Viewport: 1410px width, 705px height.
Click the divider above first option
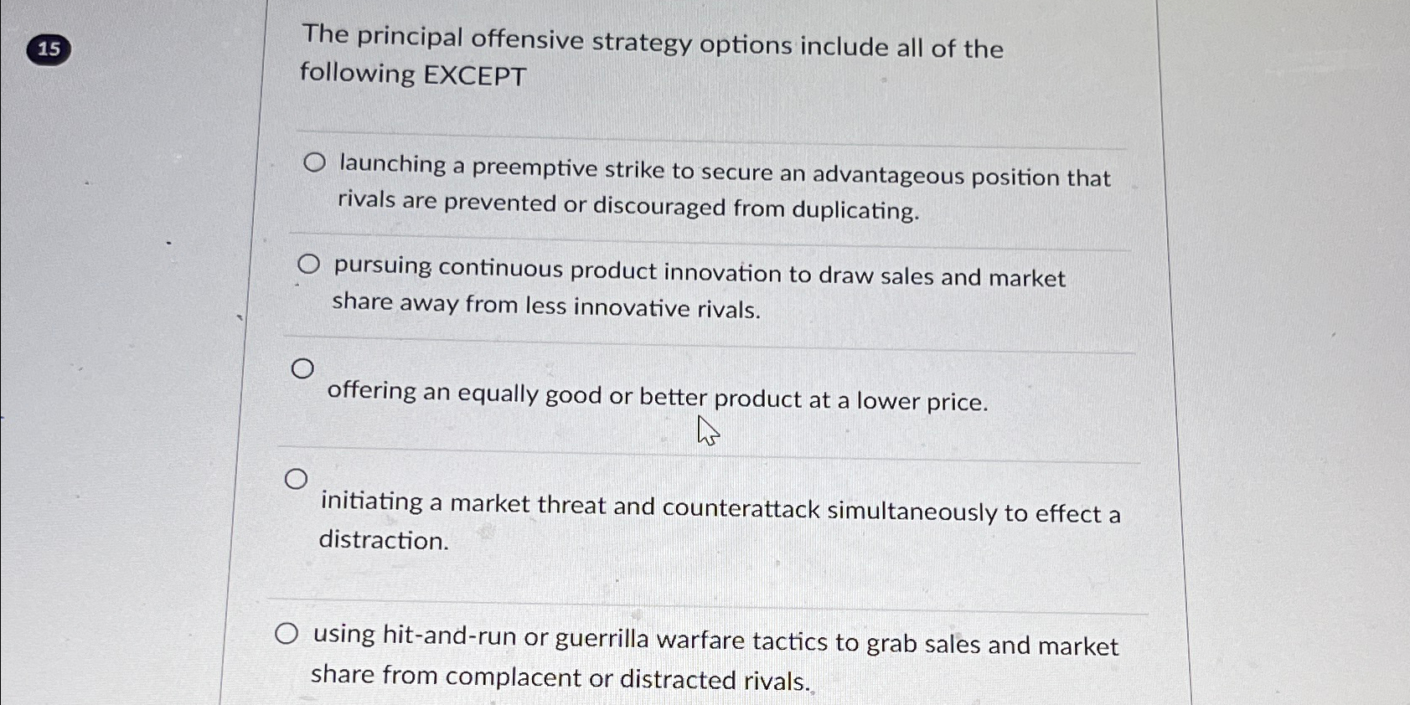(712, 130)
